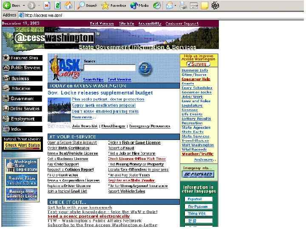Click the address bar URL field
This screenshot has width=306, height=229.
click(x=161, y=15)
